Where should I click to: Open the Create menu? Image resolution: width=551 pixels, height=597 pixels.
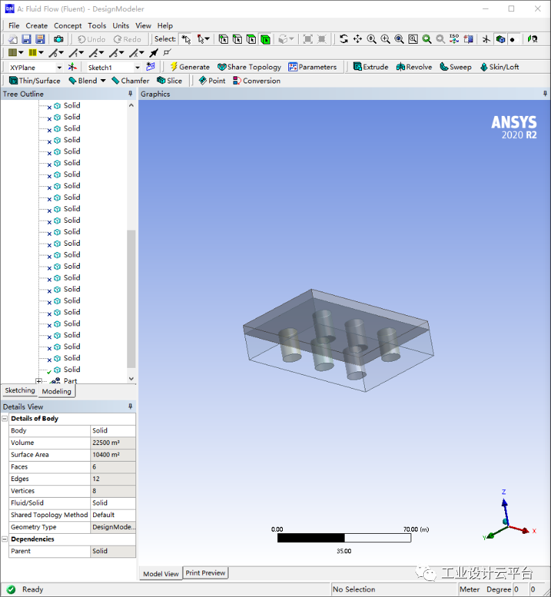click(37, 26)
